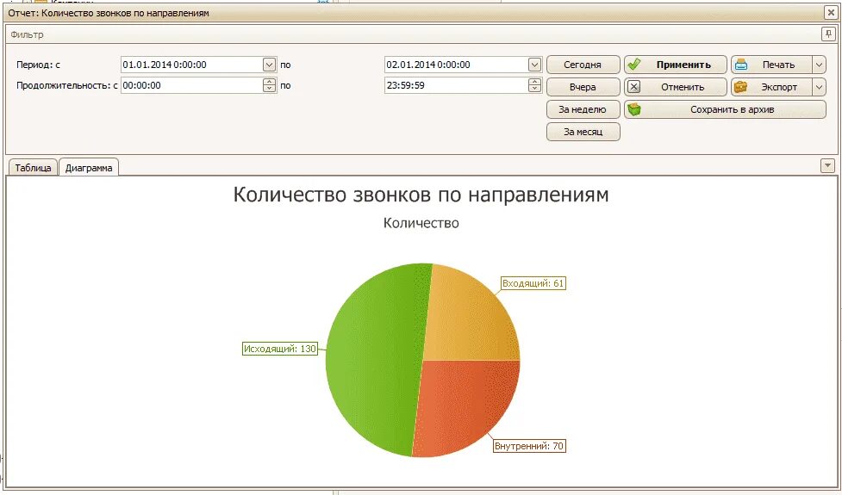Screen dimensions: 842x495
Task: Expand the Экспорт dropdown arrow
Action: (819, 87)
